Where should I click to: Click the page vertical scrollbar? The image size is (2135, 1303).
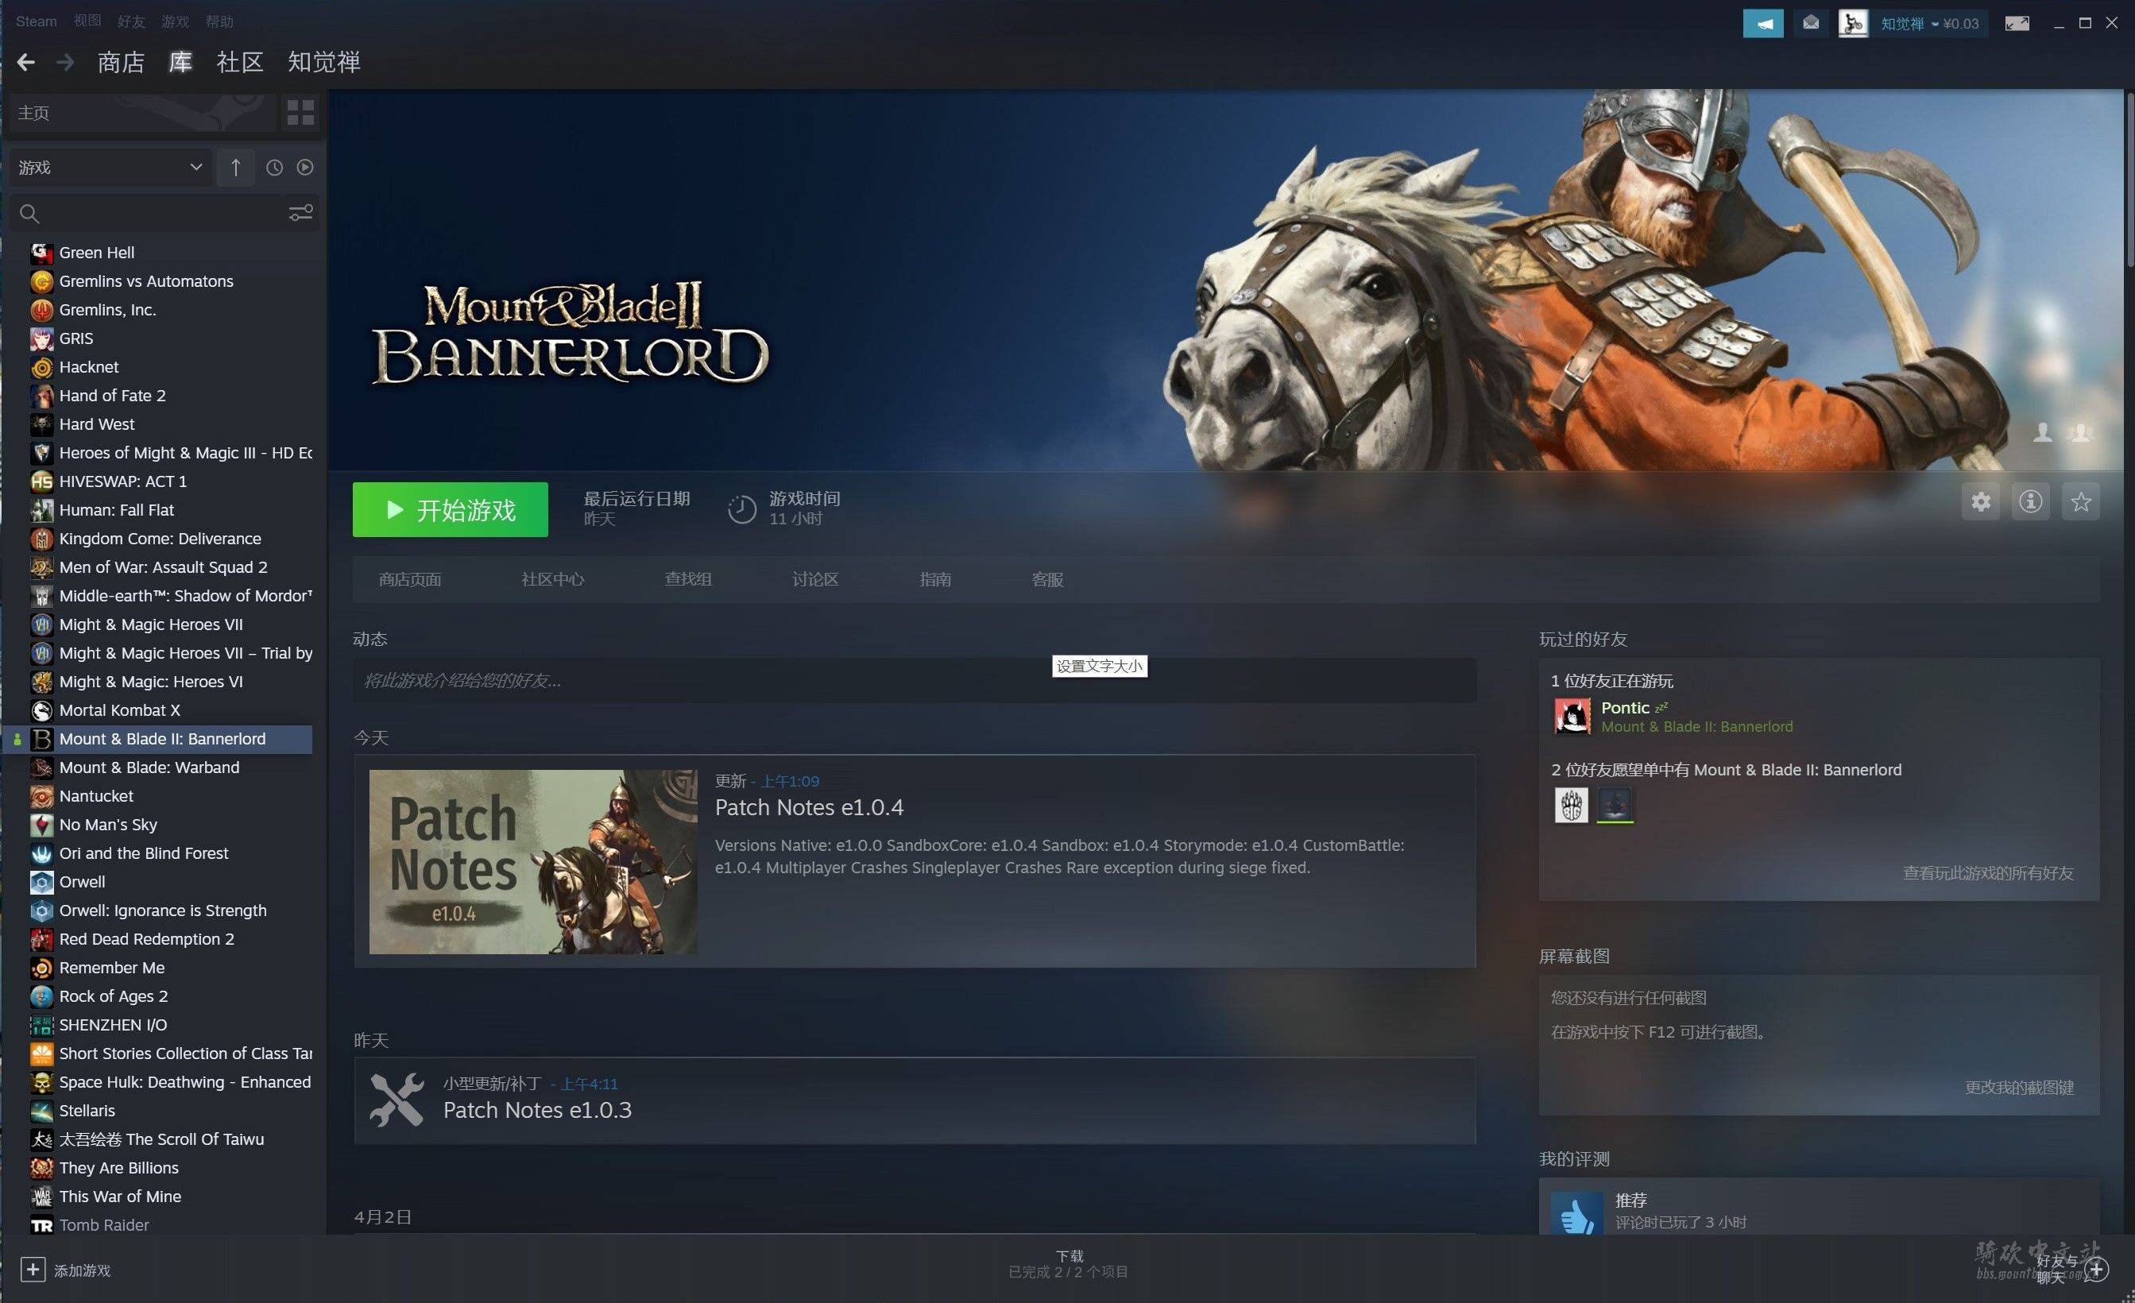(x=2129, y=182)
